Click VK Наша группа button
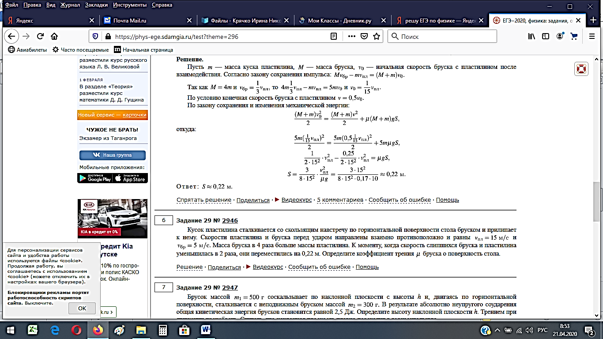This screenshot has height=339, width=603. [112, 155]
